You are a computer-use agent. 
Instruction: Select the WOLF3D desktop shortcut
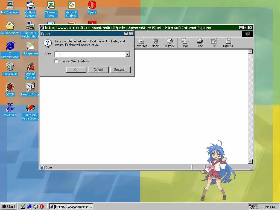pyautogui.click(x=10, y=110)
